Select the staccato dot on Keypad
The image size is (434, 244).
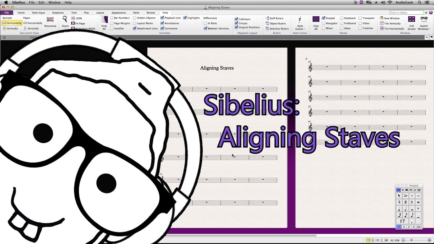412,196
